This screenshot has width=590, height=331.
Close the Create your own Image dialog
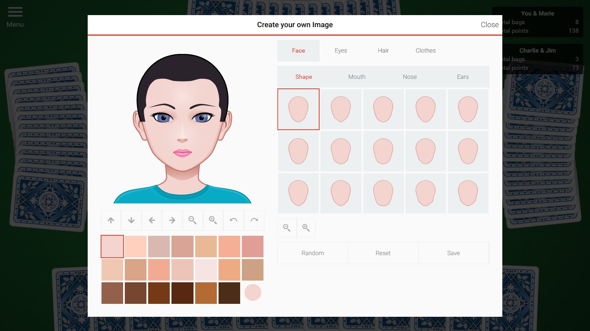click(490, 25)
